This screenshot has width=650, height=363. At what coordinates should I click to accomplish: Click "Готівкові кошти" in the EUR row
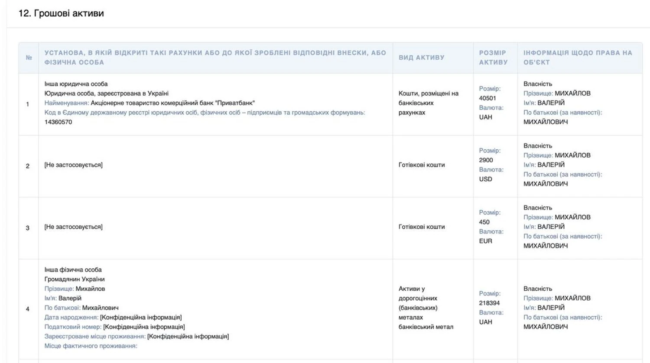tap(421, 227)
